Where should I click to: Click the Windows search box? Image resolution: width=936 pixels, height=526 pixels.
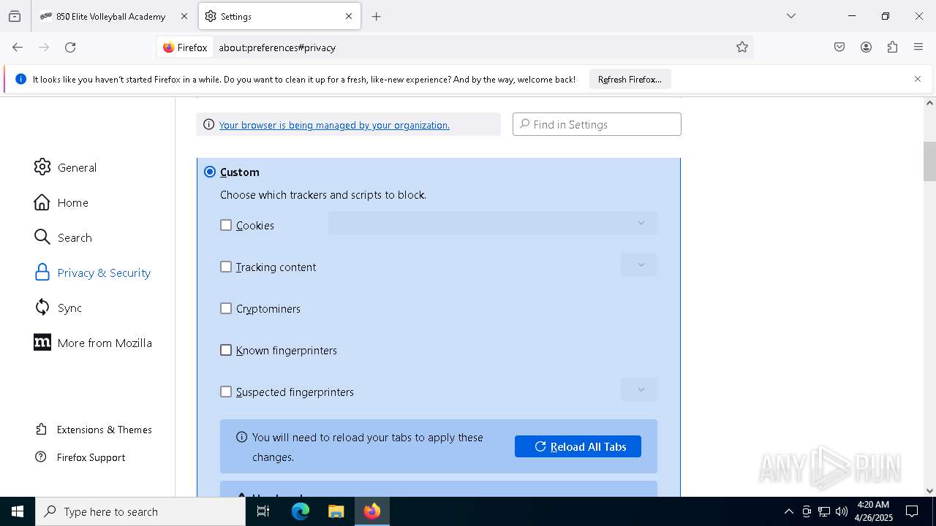pos(140,511)
